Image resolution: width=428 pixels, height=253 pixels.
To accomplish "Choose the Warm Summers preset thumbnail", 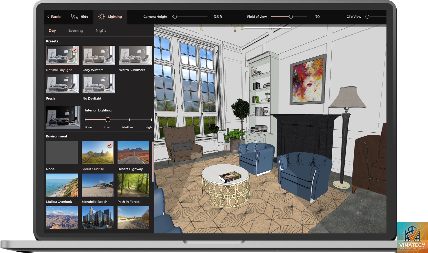I will click(135, 55).
